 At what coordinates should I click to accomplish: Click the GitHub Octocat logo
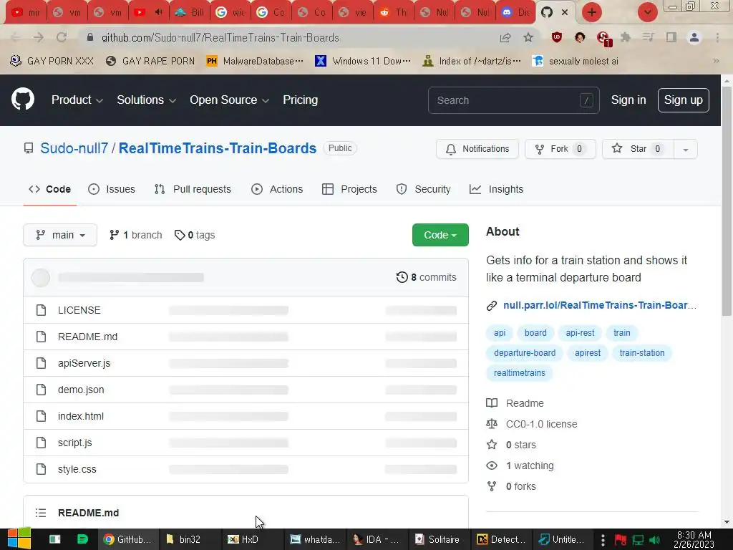click(23, 100)
